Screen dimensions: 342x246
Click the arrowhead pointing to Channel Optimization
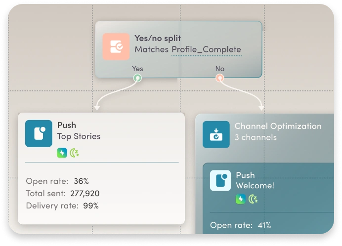tap(261, 107)
